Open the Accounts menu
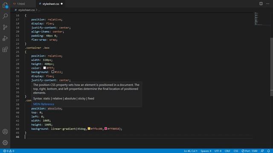The height and width of the screenshot is (153, 273). [5, 132]
